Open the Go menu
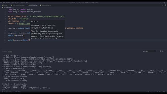Screen dimensions: 167x94 (x=16, y=3)
